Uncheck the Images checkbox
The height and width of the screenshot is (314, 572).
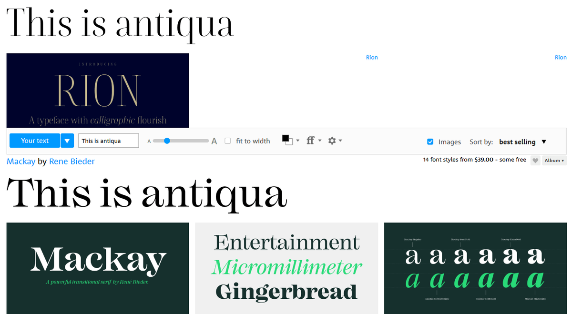430,142
